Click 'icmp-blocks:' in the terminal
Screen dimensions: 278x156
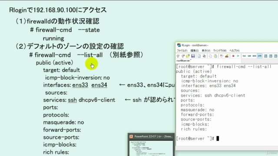(x=195, y=124)
